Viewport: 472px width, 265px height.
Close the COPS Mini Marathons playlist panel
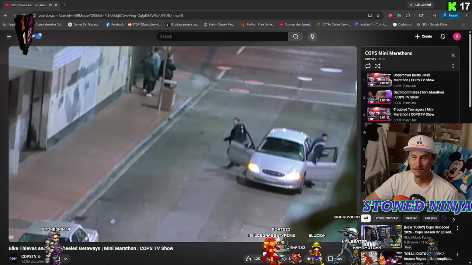pos(453,56)
